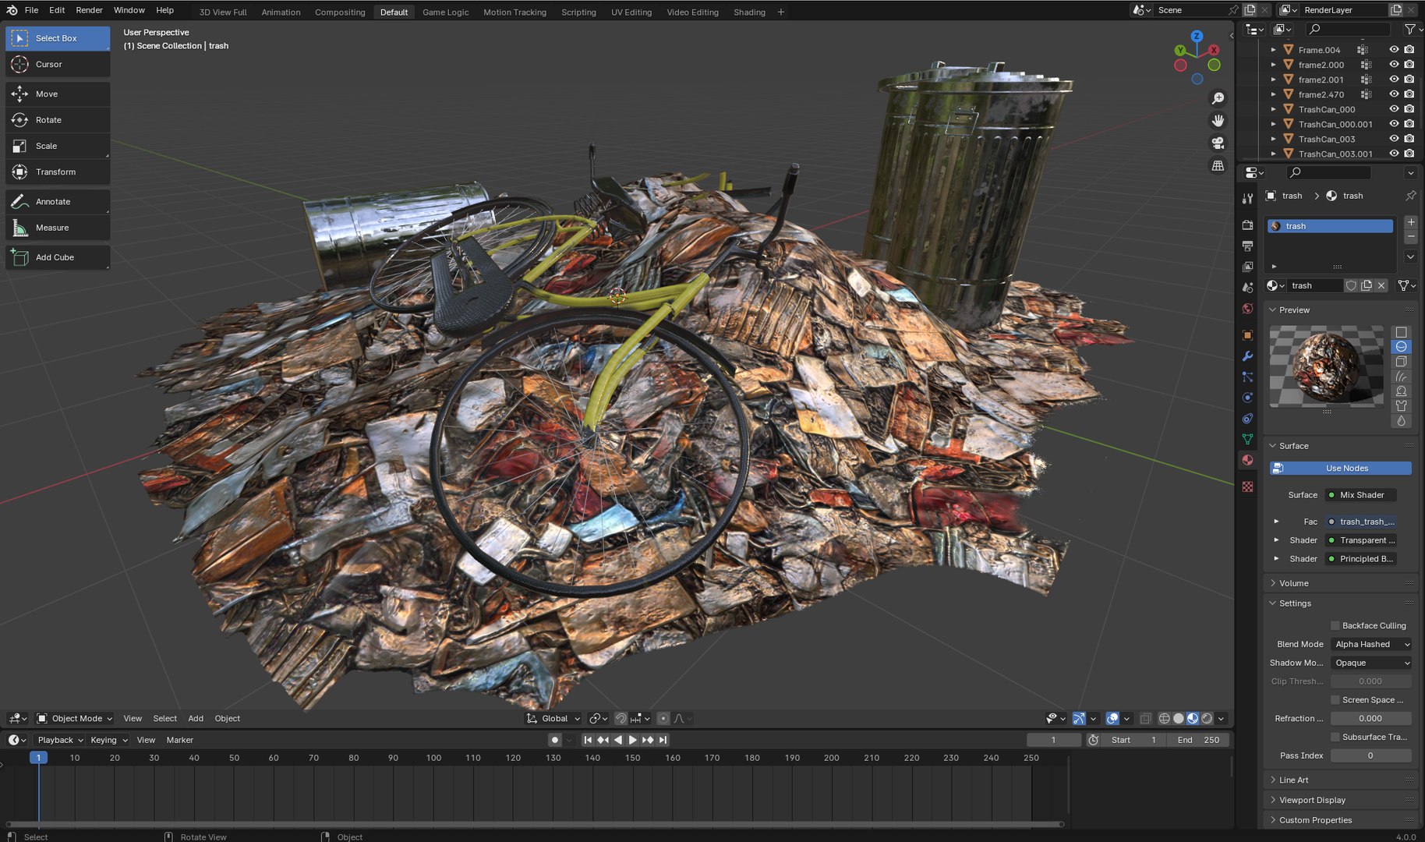Open Shadow Mode Opaque dropdown
Screen dimensions: 1425x842
tap(1371, 663)
